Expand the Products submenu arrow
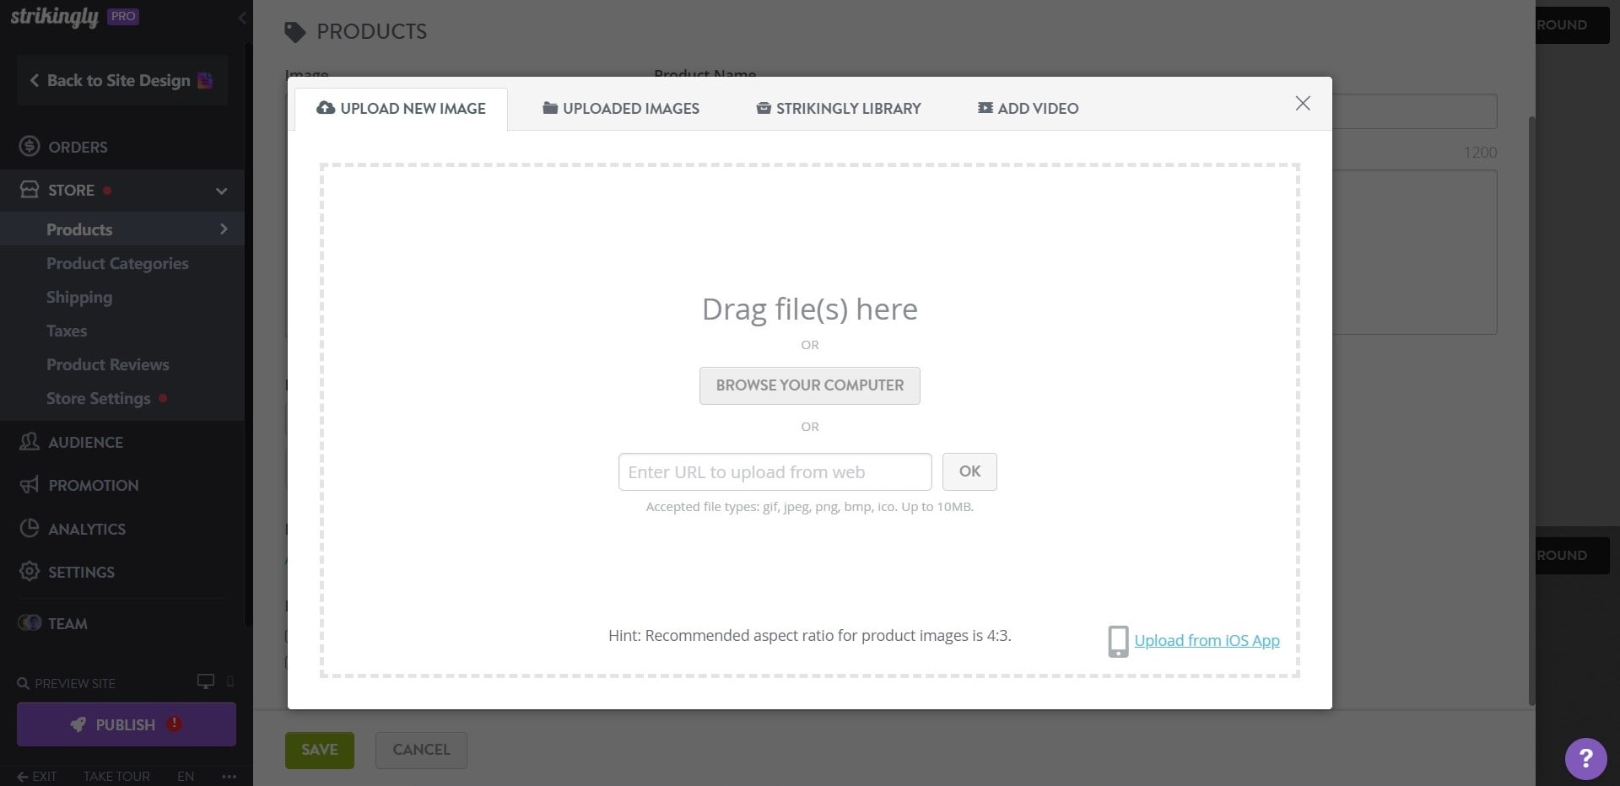The height and width of the screenshot is (786, 1620). point(224,229)
